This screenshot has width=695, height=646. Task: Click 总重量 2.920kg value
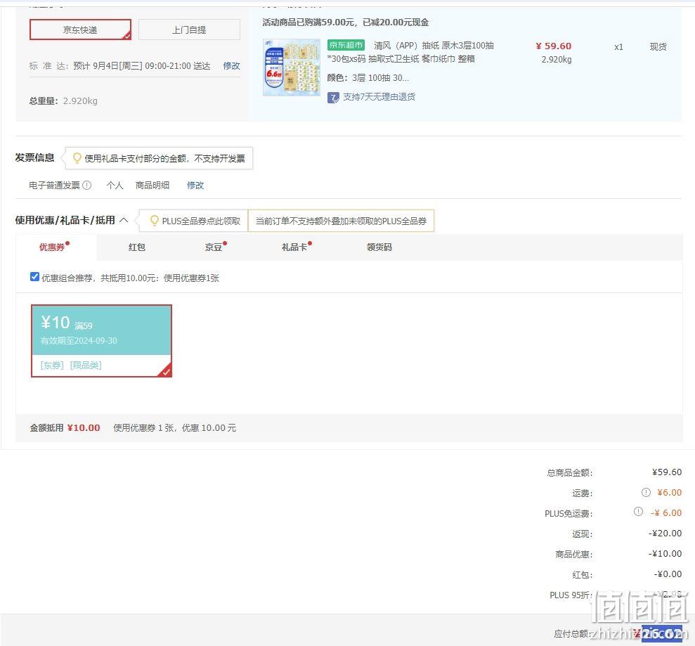(x=80, y=101)
